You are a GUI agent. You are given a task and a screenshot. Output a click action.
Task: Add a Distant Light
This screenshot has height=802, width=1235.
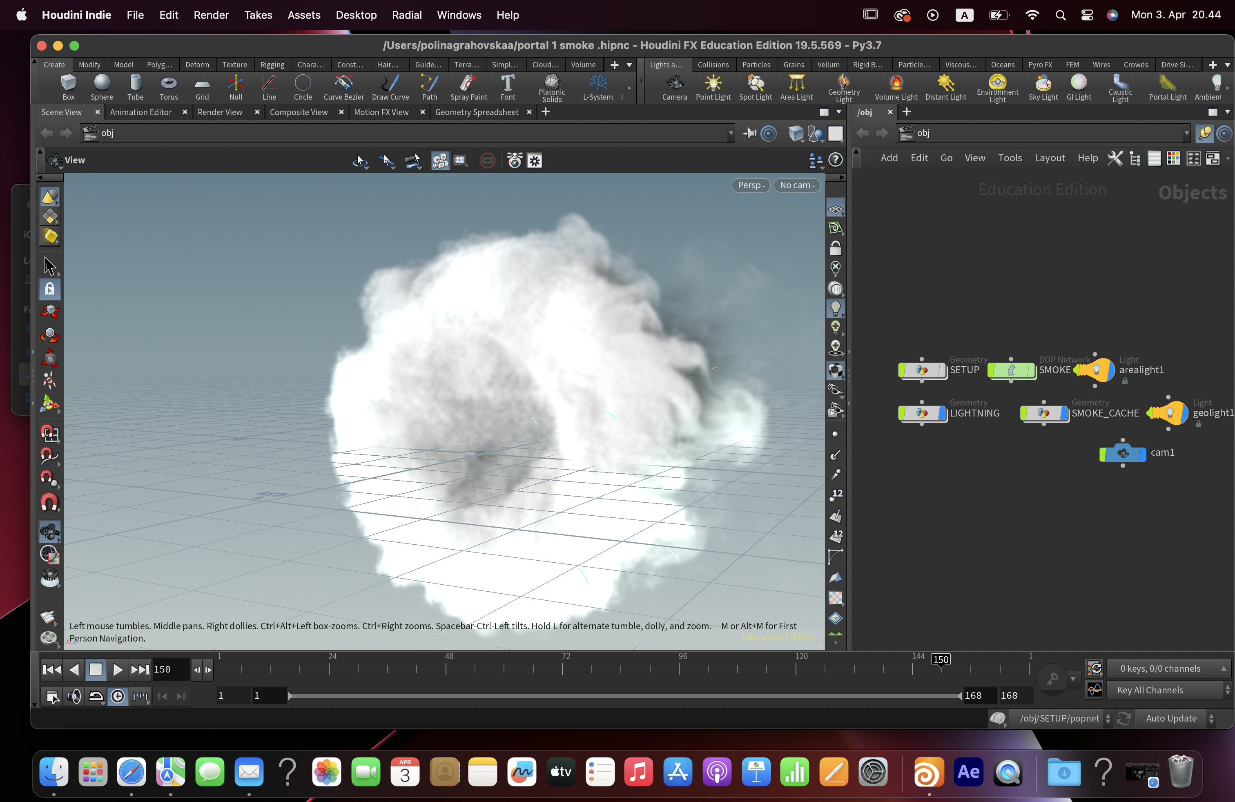[945, 87]
